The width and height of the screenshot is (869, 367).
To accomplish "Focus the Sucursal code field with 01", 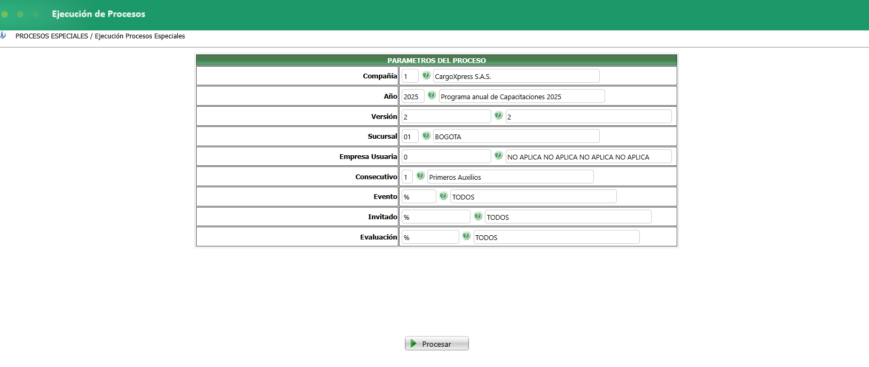I will 410,136.
